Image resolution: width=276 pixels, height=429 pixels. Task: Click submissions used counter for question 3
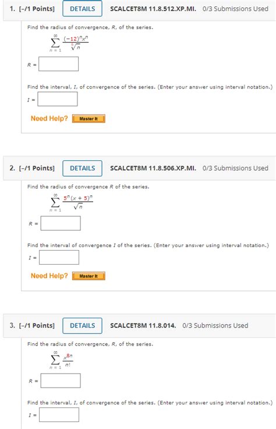click(215, 326)
